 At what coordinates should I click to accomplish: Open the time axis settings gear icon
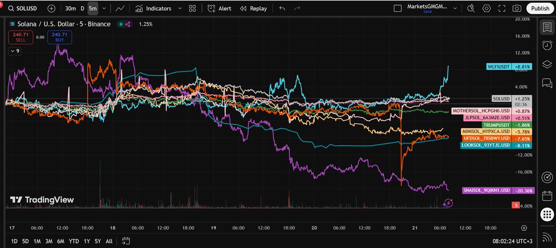[524, 228]
